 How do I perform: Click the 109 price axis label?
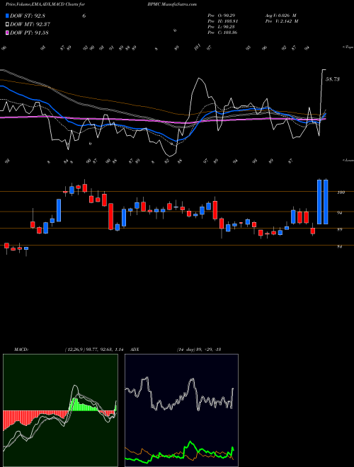click(341, 192)
